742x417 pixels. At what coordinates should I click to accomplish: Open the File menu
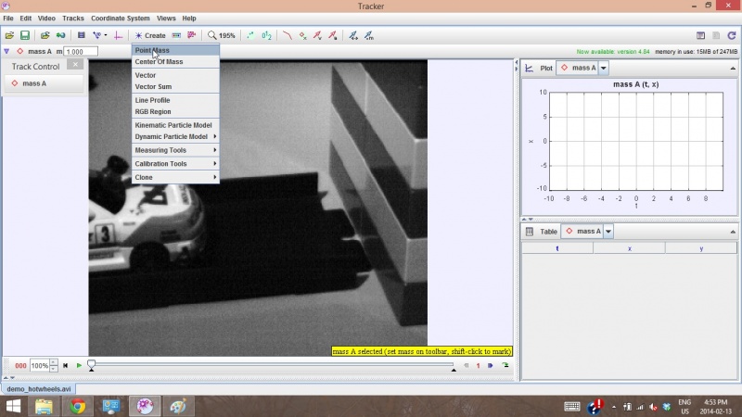pyautogui.click(x=8, y=19)
